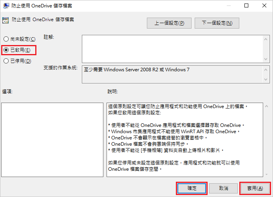
Task: Click the line 如果您啟用這個原則設定:
Action: (135, 112)
